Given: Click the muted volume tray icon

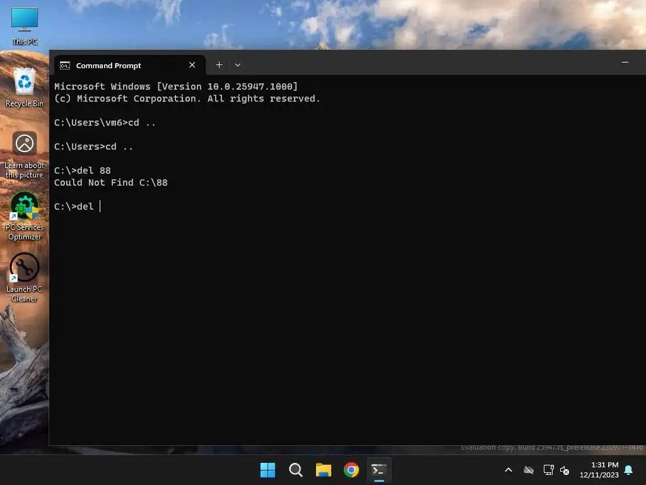Looking at the screenshot, I should pos(565,470).
